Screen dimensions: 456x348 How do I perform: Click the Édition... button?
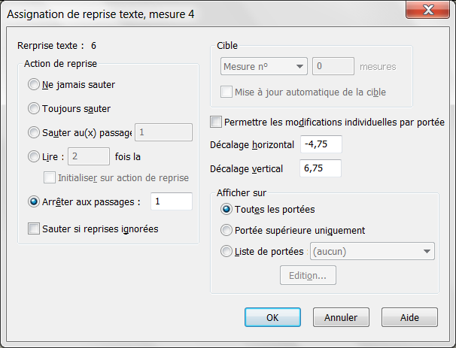pos(308,275)
